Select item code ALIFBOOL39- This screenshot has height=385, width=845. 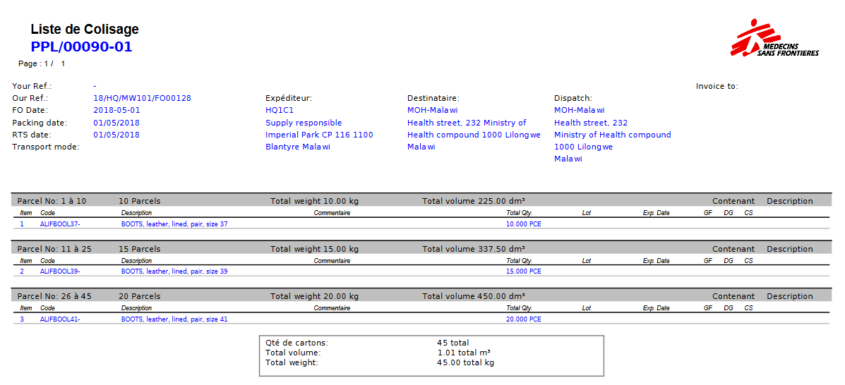(60, 271)
